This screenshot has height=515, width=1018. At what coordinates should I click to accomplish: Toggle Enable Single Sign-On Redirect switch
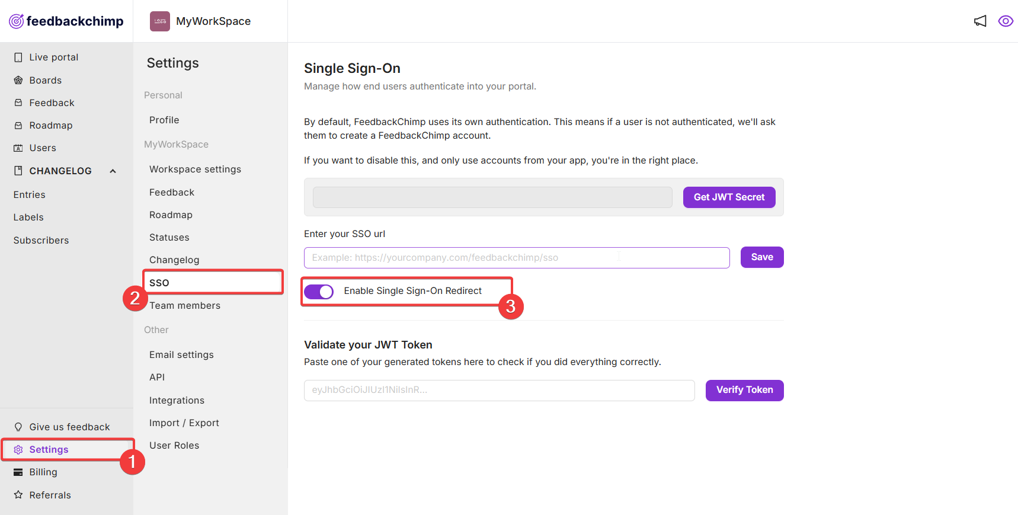[319, 292]
